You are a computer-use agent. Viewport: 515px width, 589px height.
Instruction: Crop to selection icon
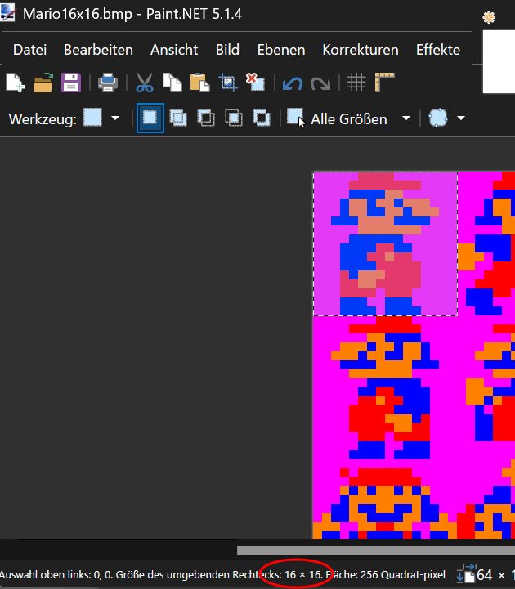pyautogui.click(x=227, y=83)
